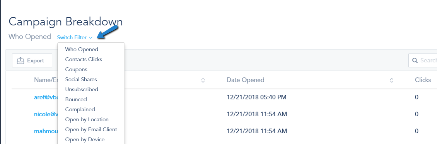Viewport: 437px width, 144px height.
Task: Open the aref@ contact email link
Action: (x=46, y=97)
